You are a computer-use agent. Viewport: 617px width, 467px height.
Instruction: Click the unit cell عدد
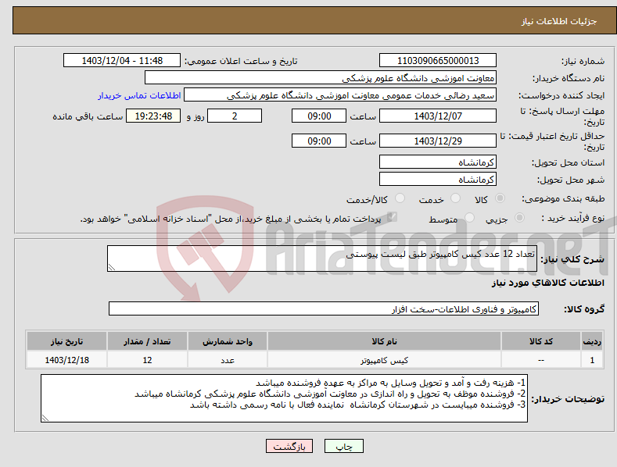click(228, 360)
